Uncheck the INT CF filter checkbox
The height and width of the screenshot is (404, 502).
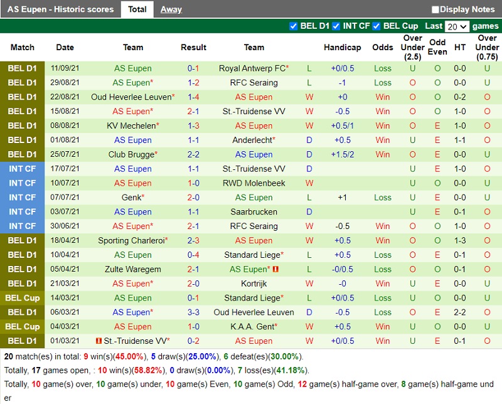[x=336, y=26]
